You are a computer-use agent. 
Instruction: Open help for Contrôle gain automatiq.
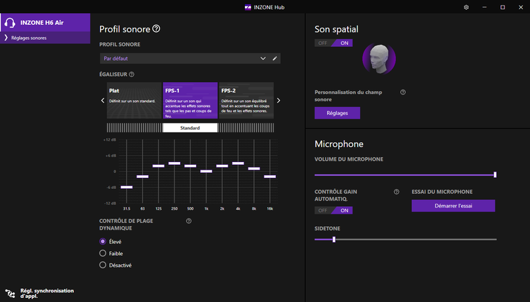click(397, 192)
